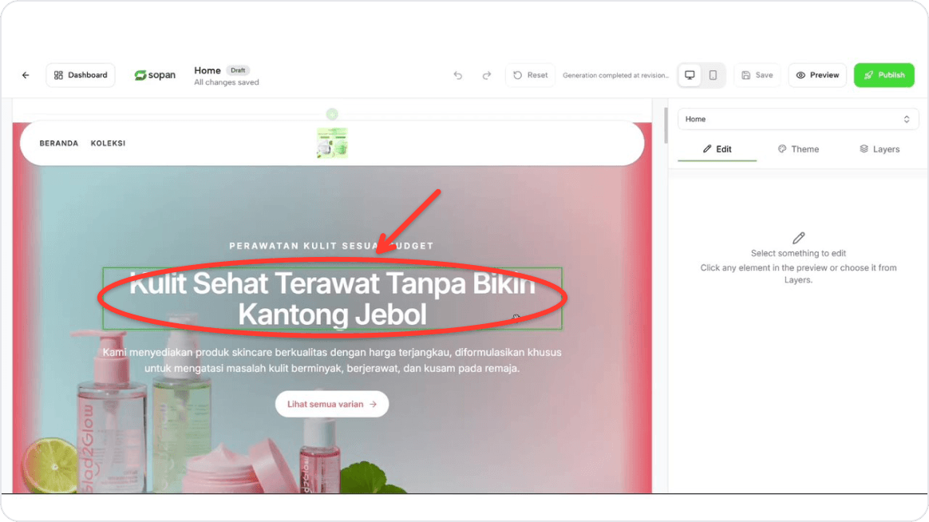Viewport: 929px width, 522px height.
Task: Redo the last change
Action: coord(486,75)
